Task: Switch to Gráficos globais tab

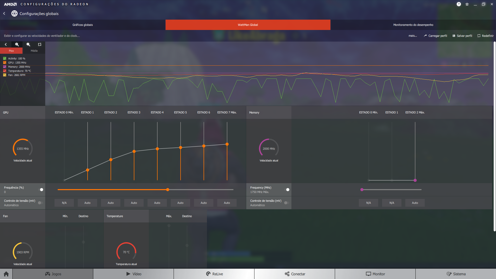Action: (x=83, y=25)
